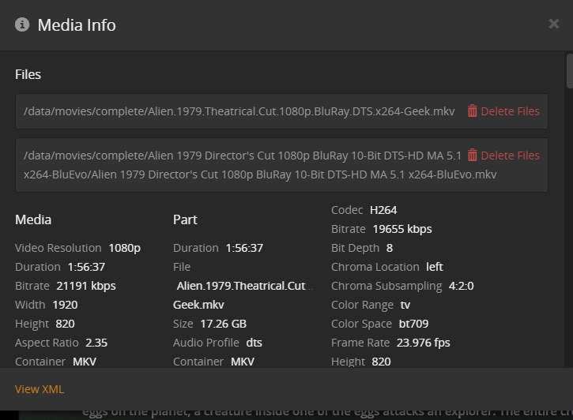Select the Theatrical Cut file path row
This screenshot has width=573, height=420.
click(x=239, y=111)
